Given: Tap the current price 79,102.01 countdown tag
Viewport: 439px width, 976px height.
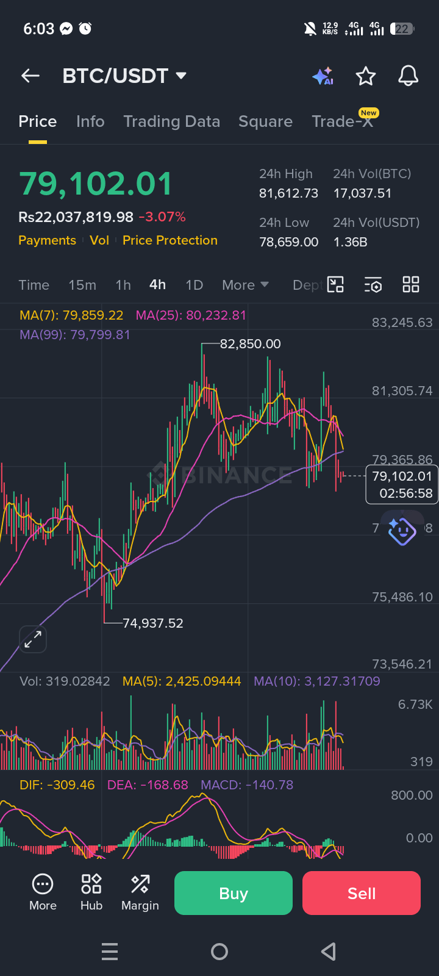Looking at the screenshot, I should (x=402, y=484).
